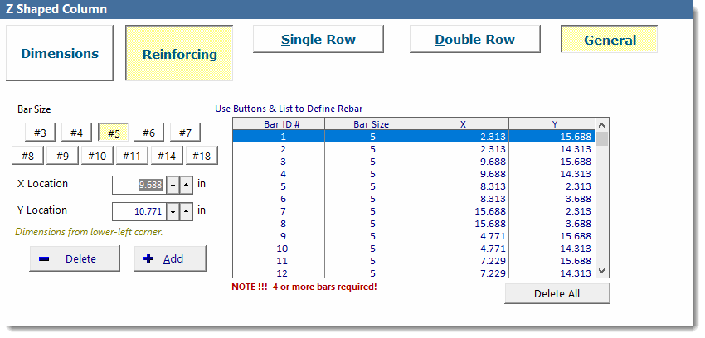
Task: Select the #3 bar size button
Action: coord(40,133)
